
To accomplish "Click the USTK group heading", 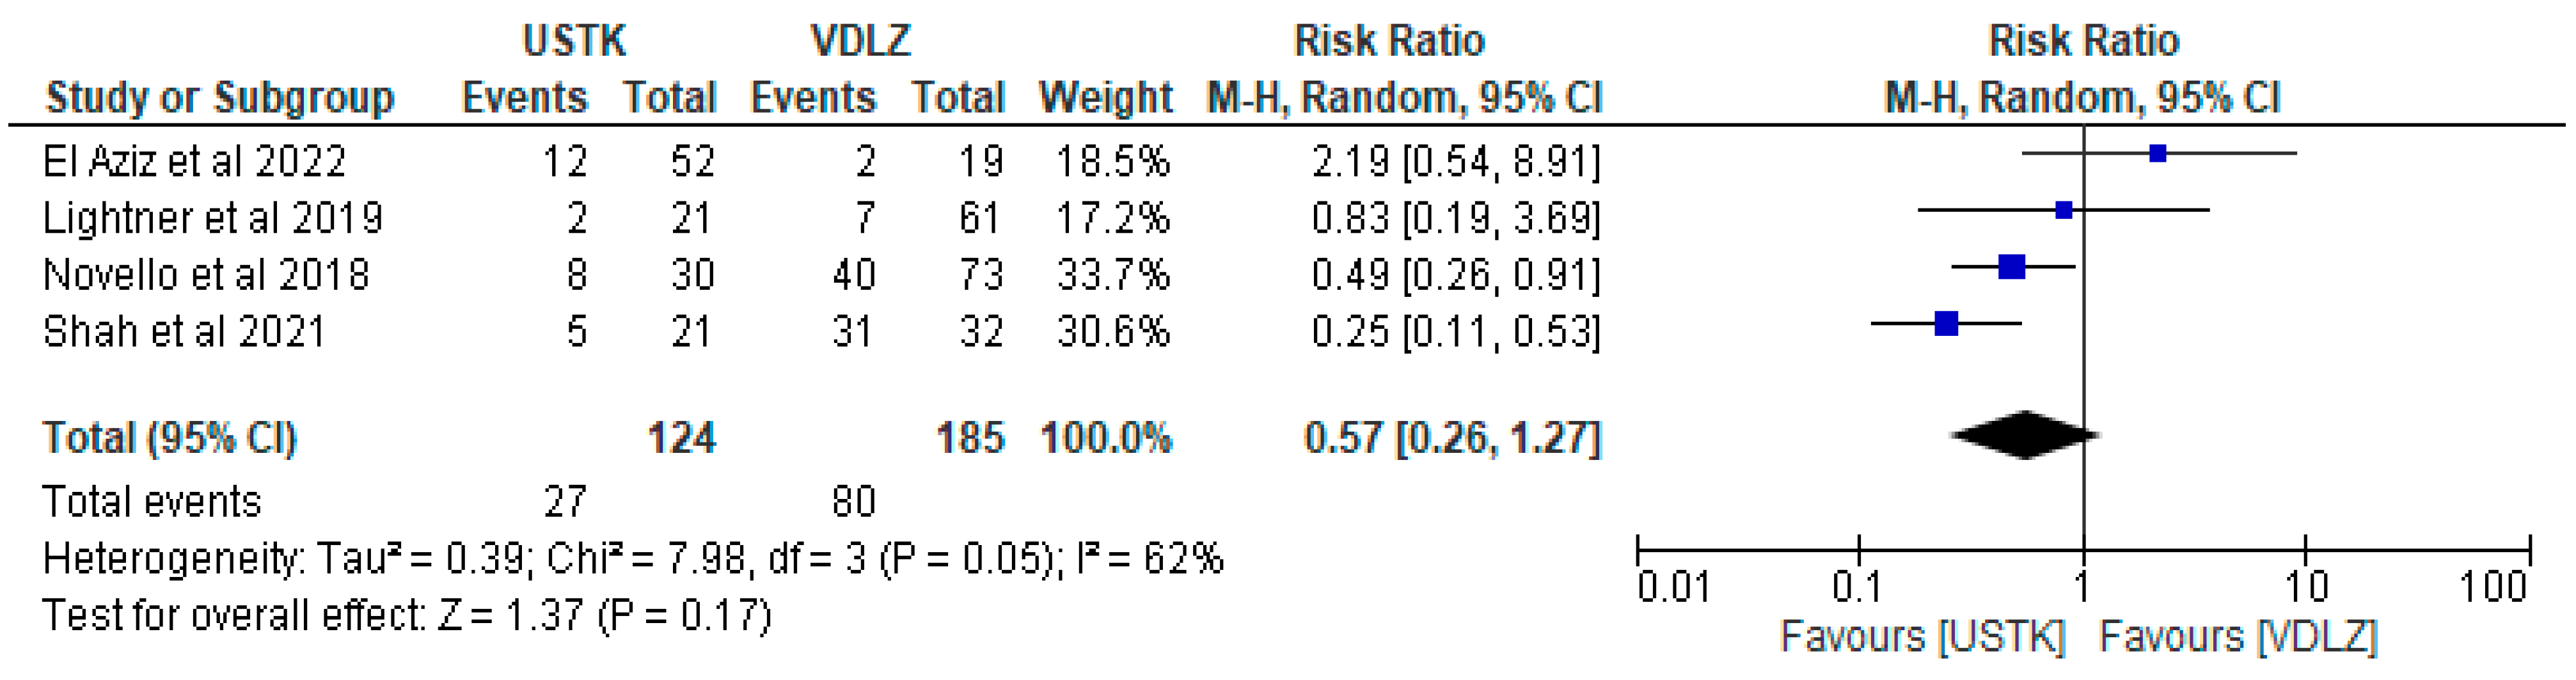I will tap(574, 41).
